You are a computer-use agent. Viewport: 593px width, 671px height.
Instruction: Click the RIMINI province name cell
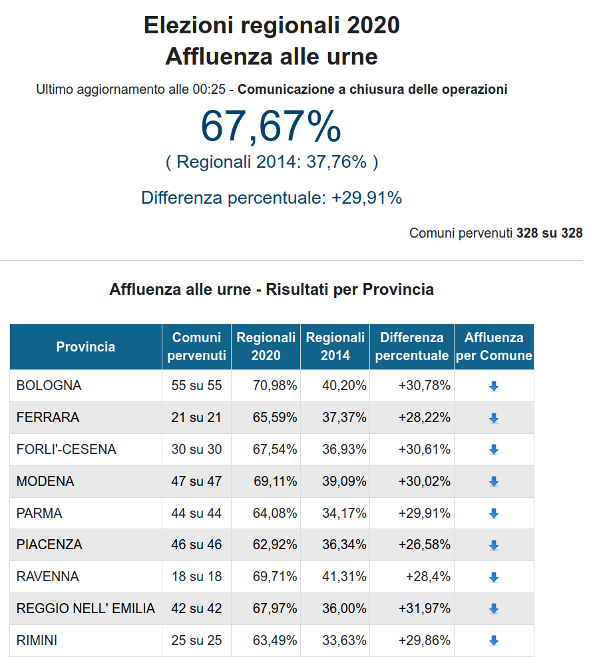click(86, 640)
